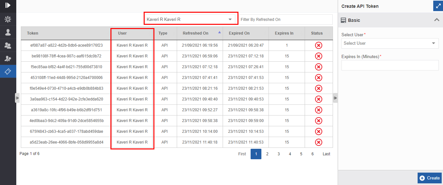Open the user groups sidebar icon
The width and height of the screenshot is (443, 185).
(8, 45)
